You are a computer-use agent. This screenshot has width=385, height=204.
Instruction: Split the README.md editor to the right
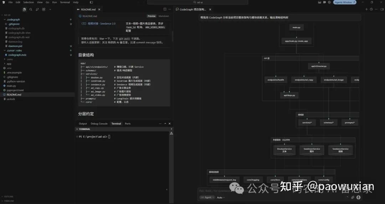(165, 9)
